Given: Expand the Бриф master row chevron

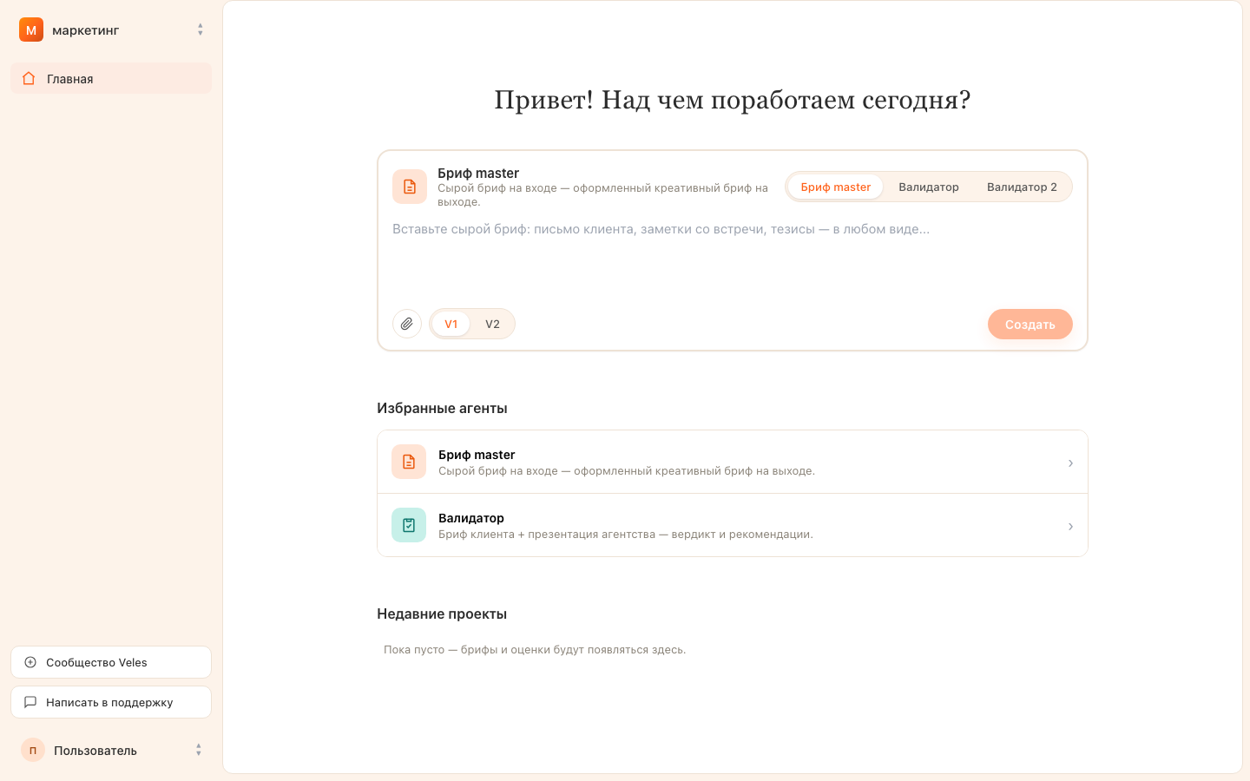Looking at the screenshot, I should 1070,463.
